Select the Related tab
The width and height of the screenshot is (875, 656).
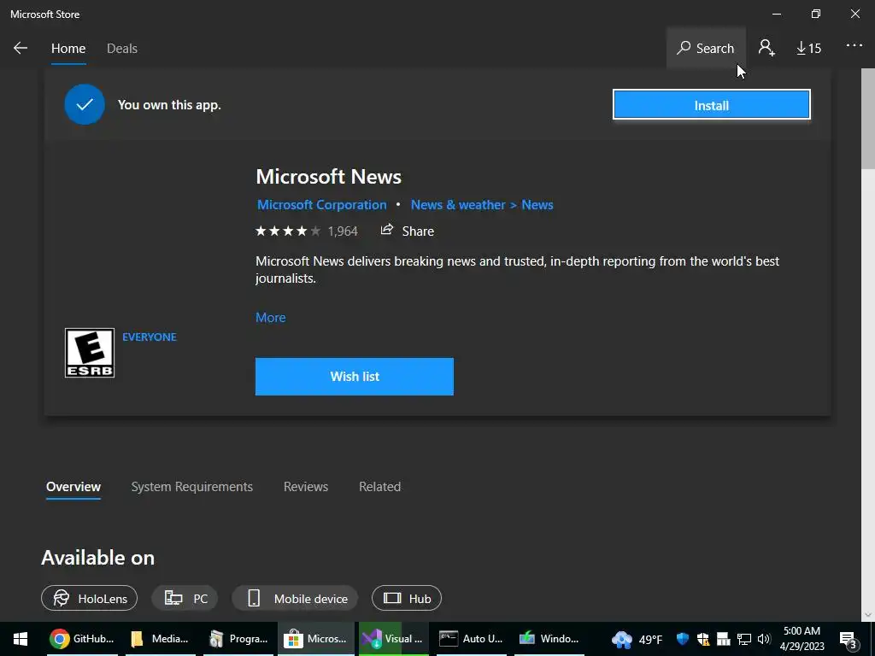[379, 486]
